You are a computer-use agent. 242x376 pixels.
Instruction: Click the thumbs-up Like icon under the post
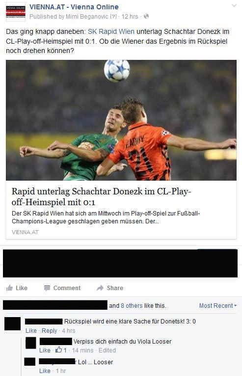pos(10,288)
